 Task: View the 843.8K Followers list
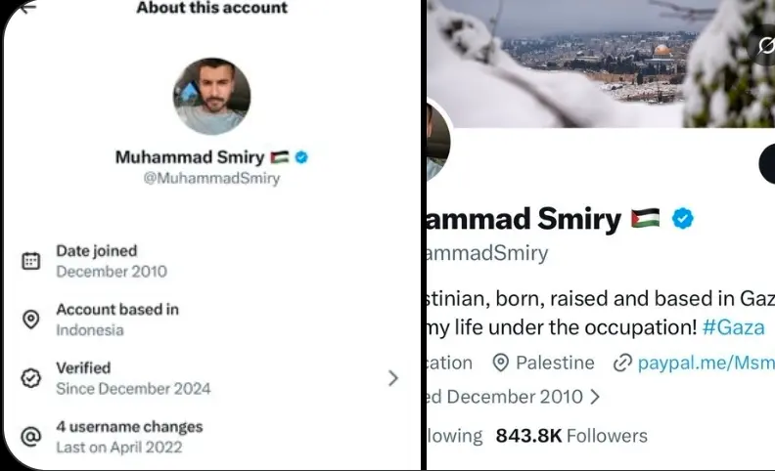pos(571,435)
